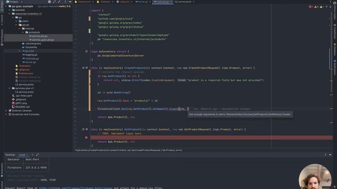Image resolution: width=337 pixels, height=189 pixels.
Task: Collapse the go-grpc-example root folder
Action: 6,6
